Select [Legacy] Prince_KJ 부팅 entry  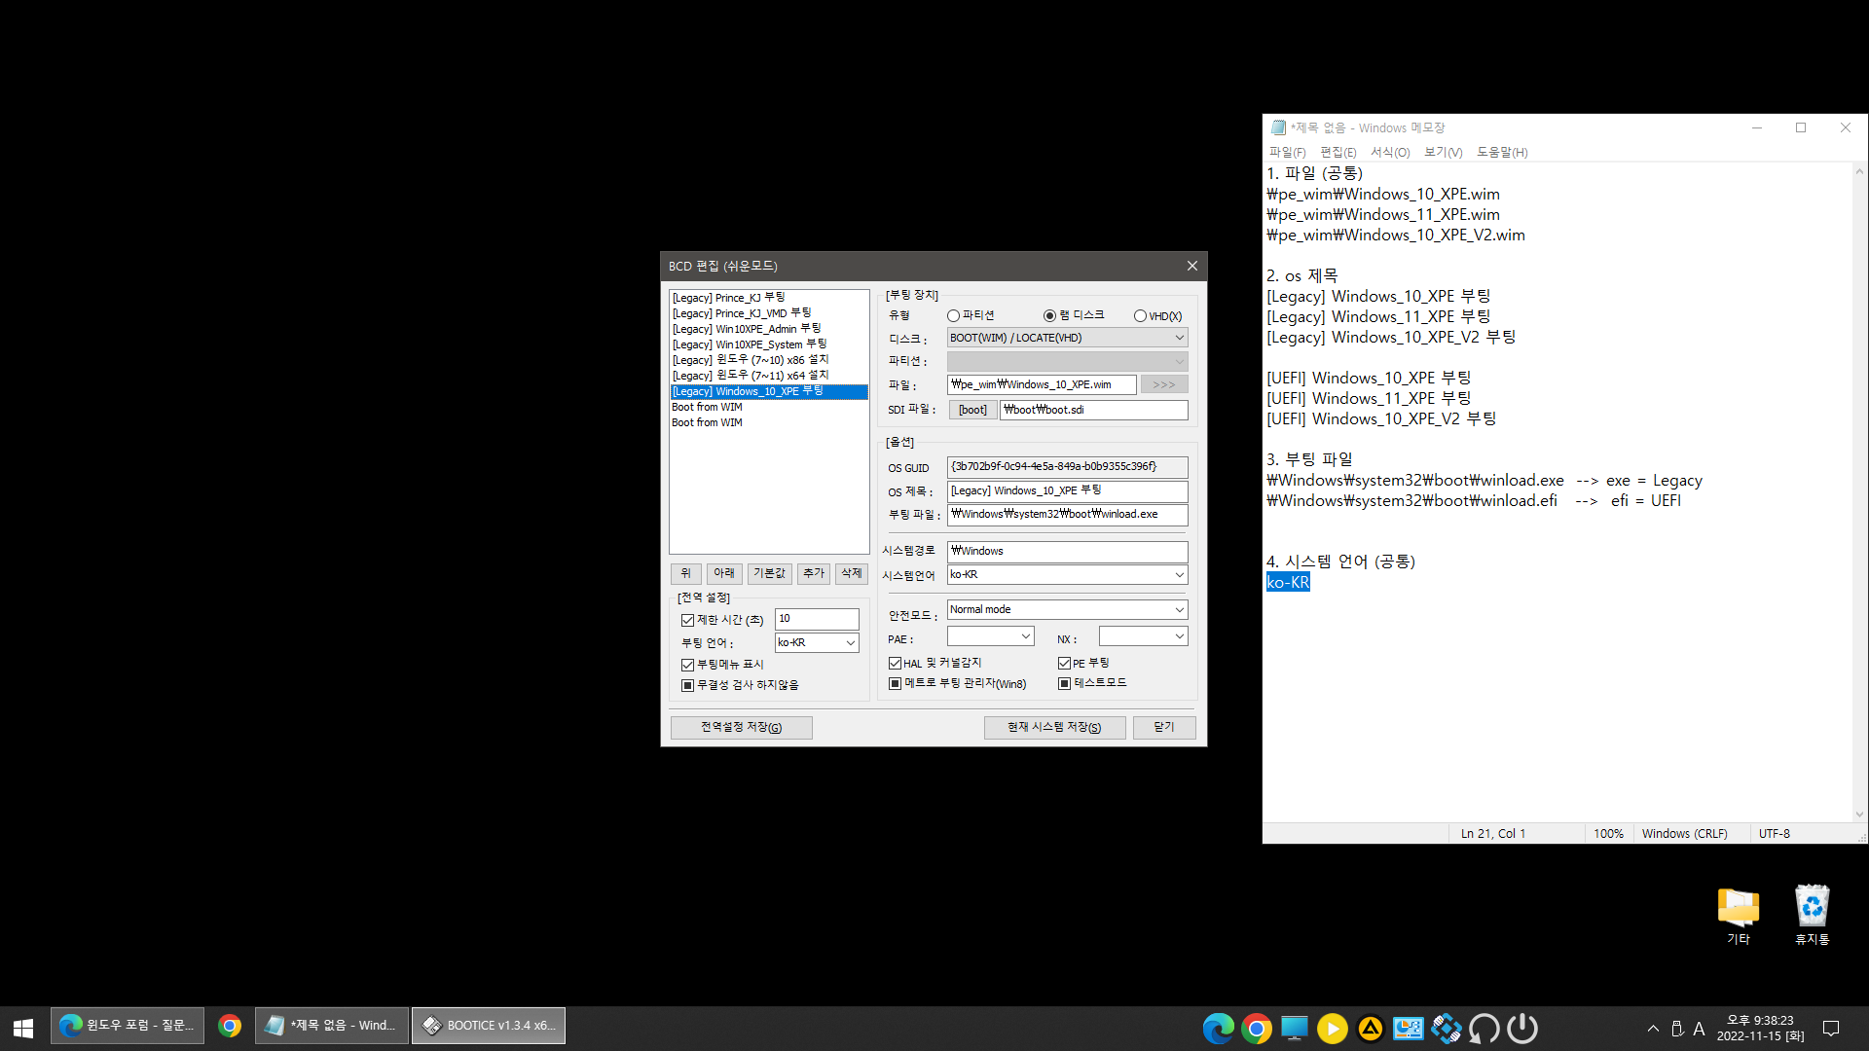point(769,298)
